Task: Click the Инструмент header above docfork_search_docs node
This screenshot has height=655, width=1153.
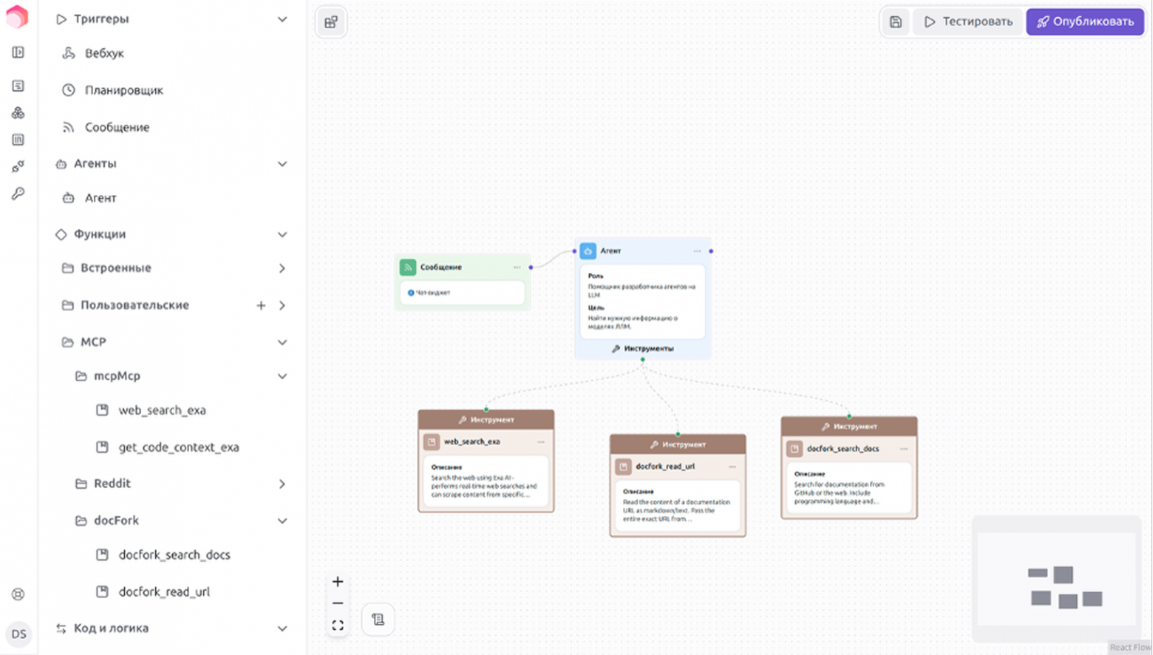Action: tap(849, 427)
